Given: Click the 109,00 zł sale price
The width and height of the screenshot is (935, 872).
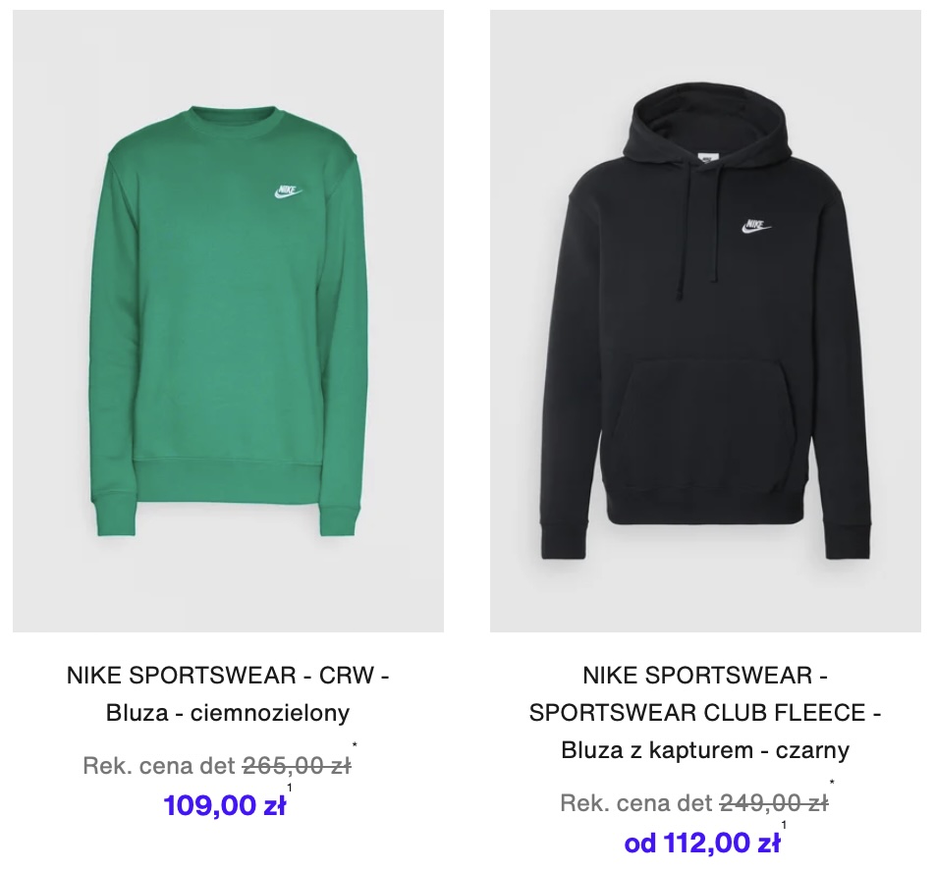Looking at the screenshot, I should [x=225, y=805].
